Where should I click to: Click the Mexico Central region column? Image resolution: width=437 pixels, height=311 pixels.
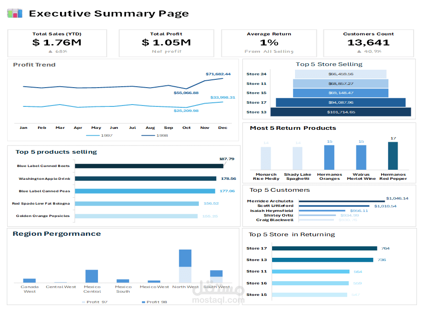point(92,276)
